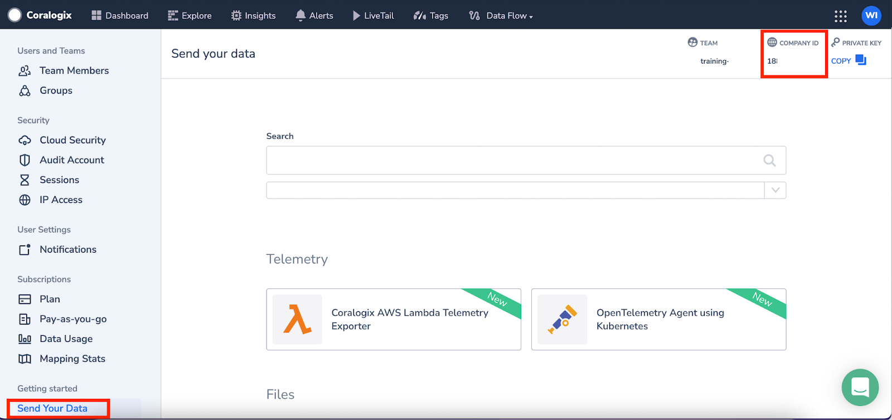This screenshot has height=420, width=892.
Task: Click COPY to copy private key
Action: (841, 61)
